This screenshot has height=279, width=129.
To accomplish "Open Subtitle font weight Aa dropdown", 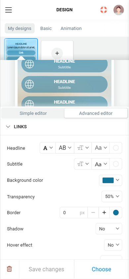I will (x=101, y=164).
